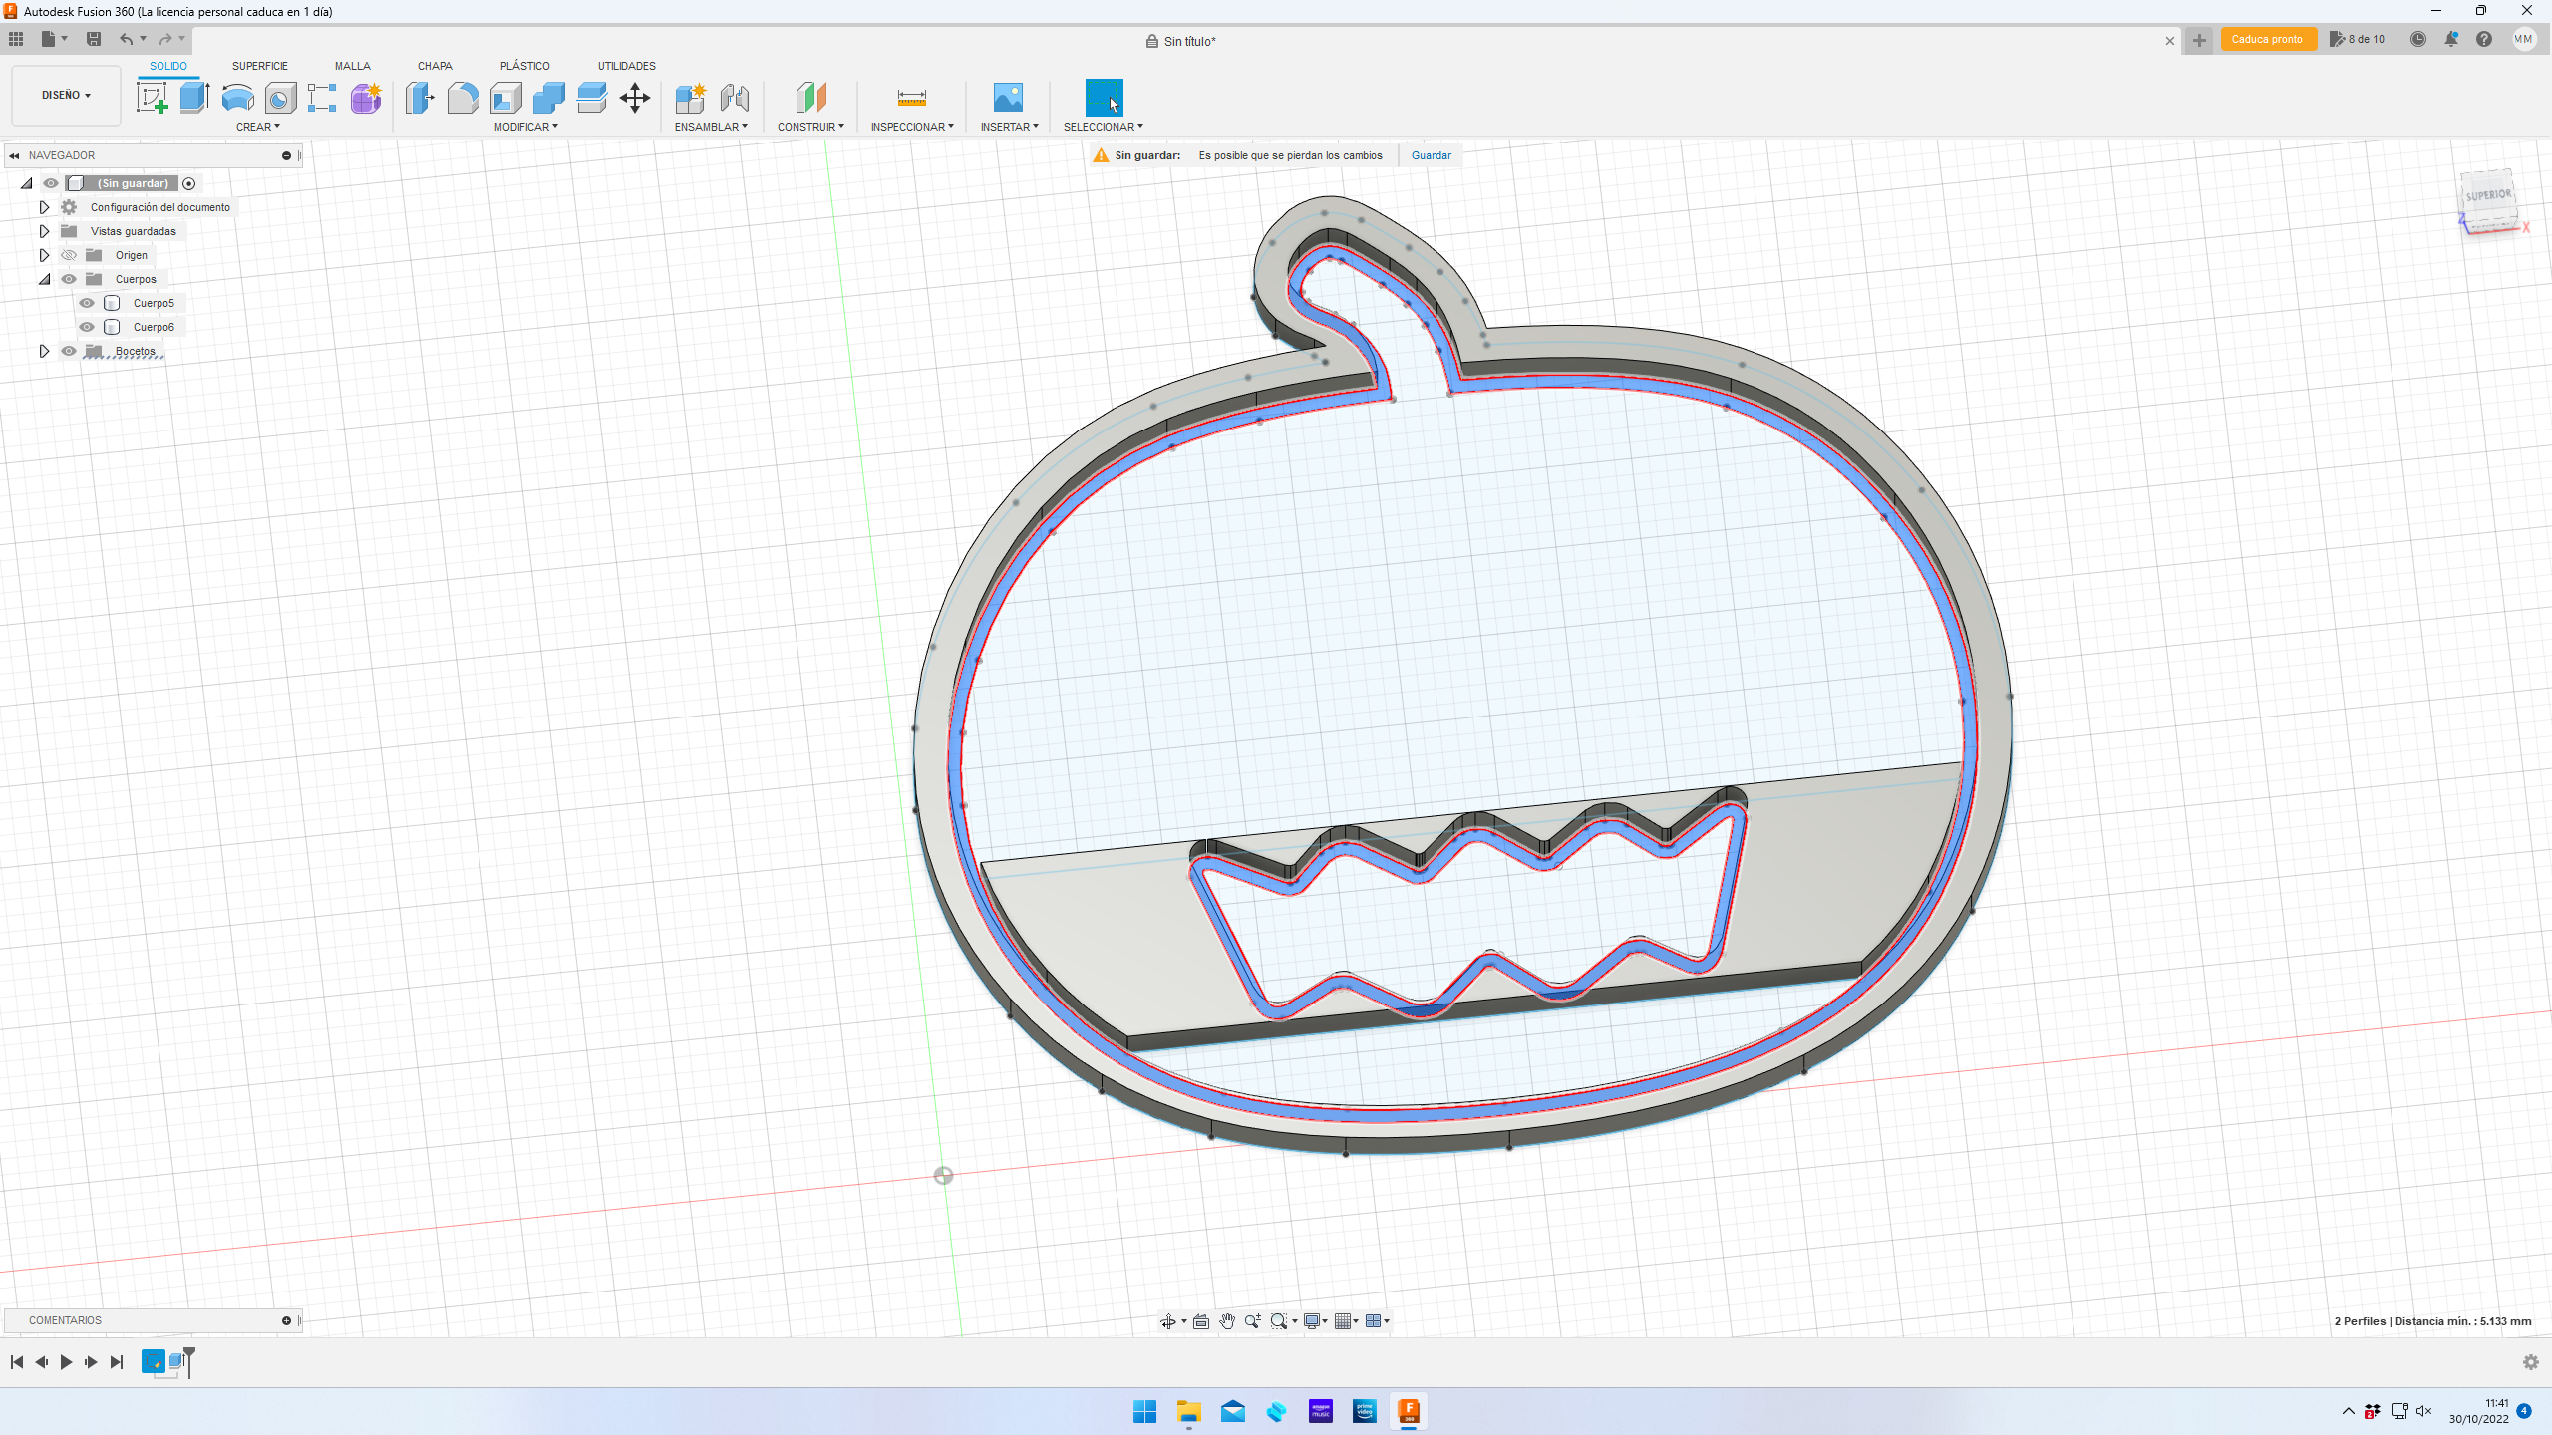This screenshot has width=2552, height=1435.
Task: Open Fusion 360 from Windows taskbar
Action: click(x=1408, y=1411)
